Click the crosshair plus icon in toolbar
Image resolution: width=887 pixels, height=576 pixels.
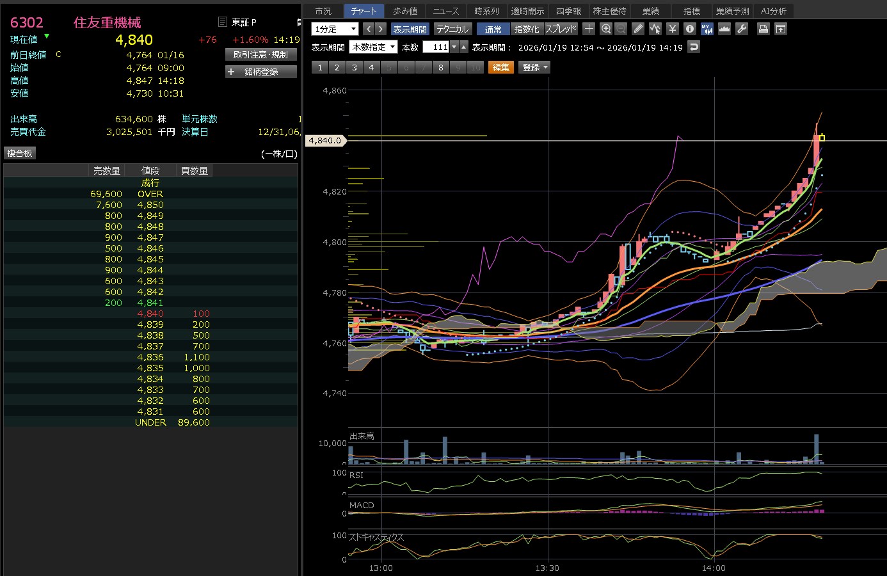click(x=589, y=29)
